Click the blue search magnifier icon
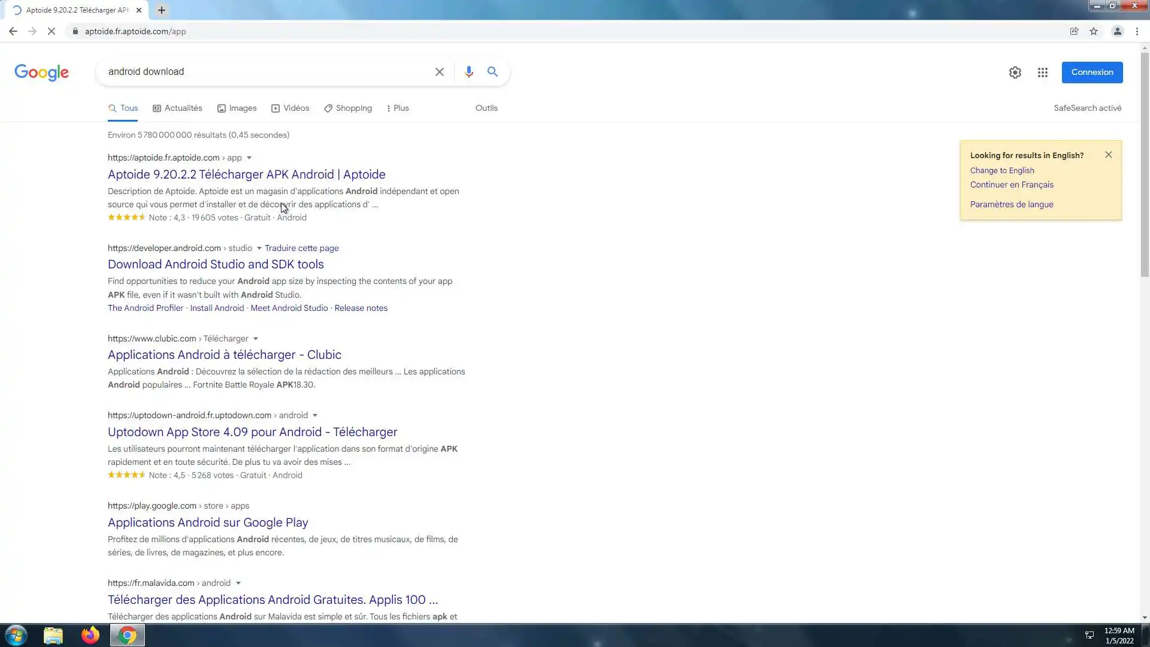The height and width of the screenshot is (647, 1150). 492,72
